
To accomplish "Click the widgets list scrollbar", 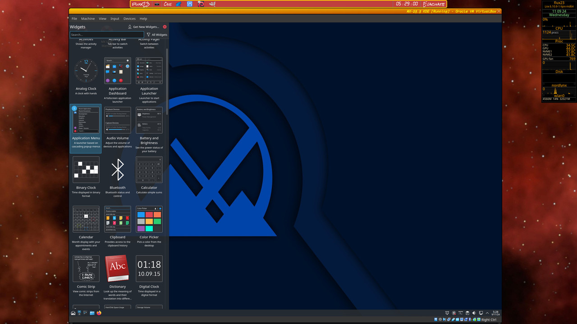I will (167, 81).
